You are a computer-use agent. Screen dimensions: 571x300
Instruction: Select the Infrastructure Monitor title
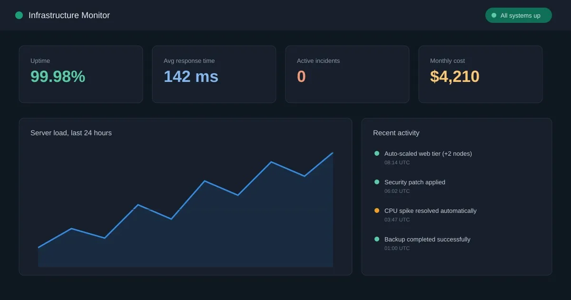(69, 15)
